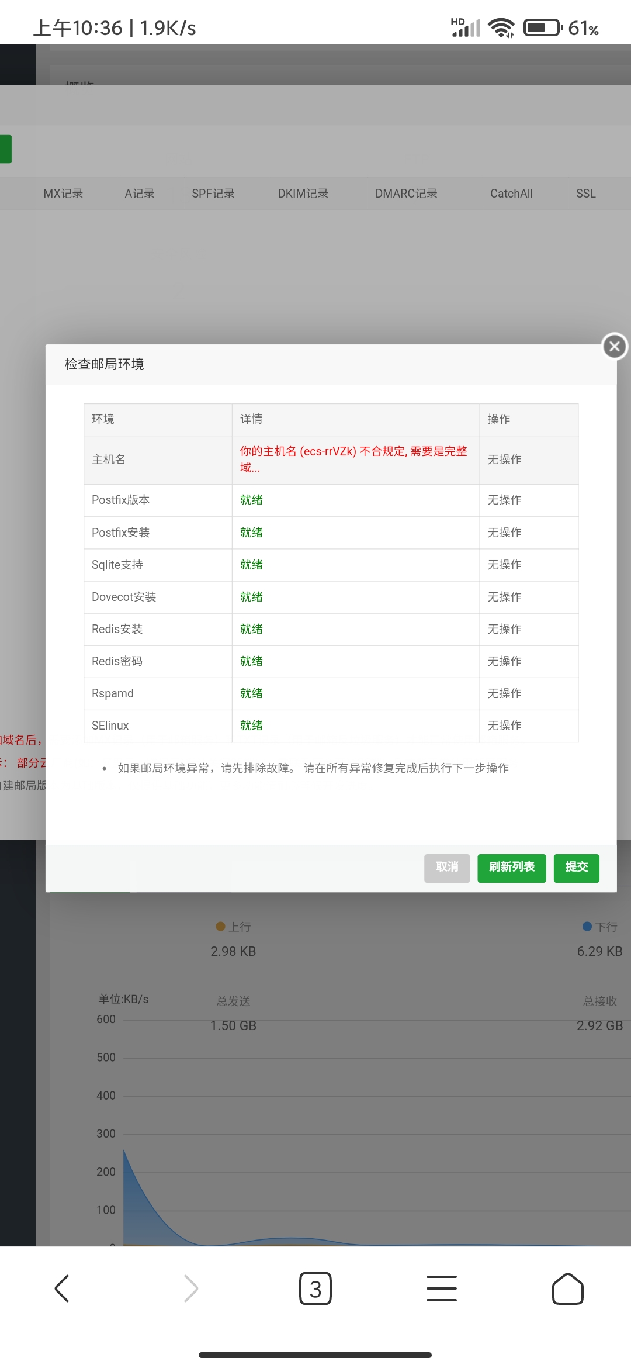Select the DKIM记录 column tab
The height and width of the screenshot is (1368, 631).
pyautogui.click(x=303, y=194)
